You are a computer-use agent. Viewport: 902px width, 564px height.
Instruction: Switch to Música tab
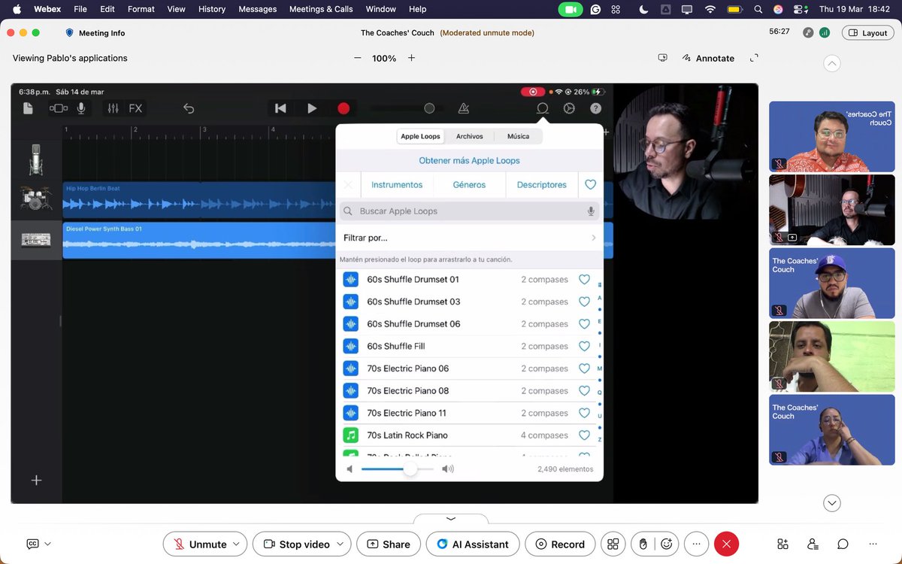point(518,136)
